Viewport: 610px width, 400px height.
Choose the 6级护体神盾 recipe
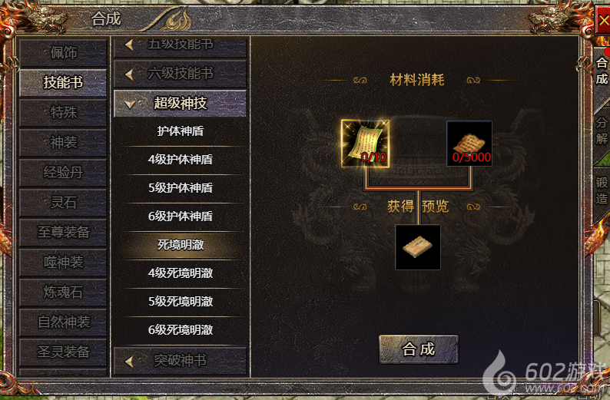[180, 217]
